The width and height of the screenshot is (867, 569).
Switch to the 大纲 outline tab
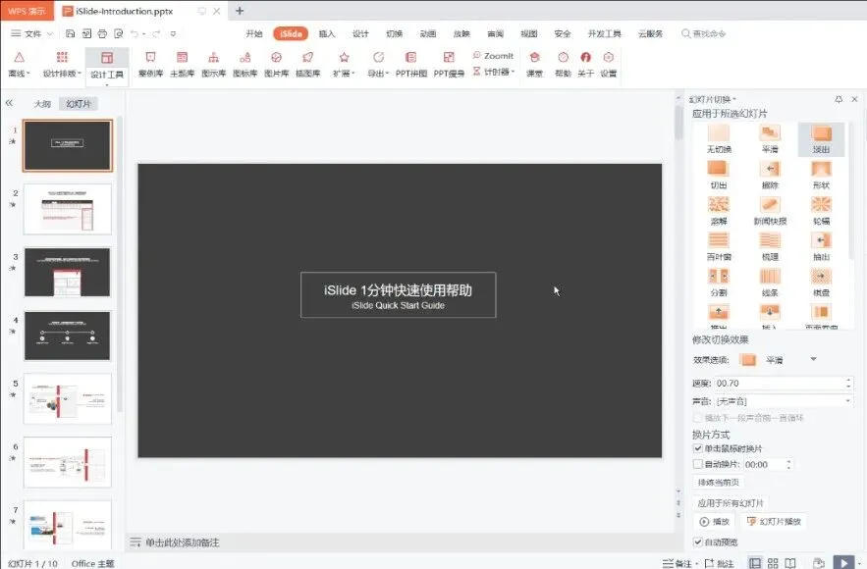(42, 104)
